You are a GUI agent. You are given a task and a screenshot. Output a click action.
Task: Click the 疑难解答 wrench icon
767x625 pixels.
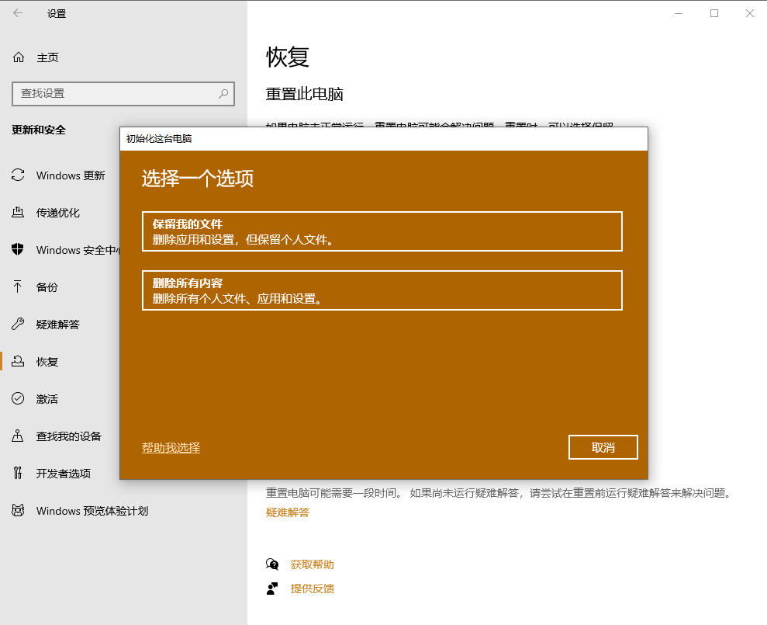coord(18,325)
